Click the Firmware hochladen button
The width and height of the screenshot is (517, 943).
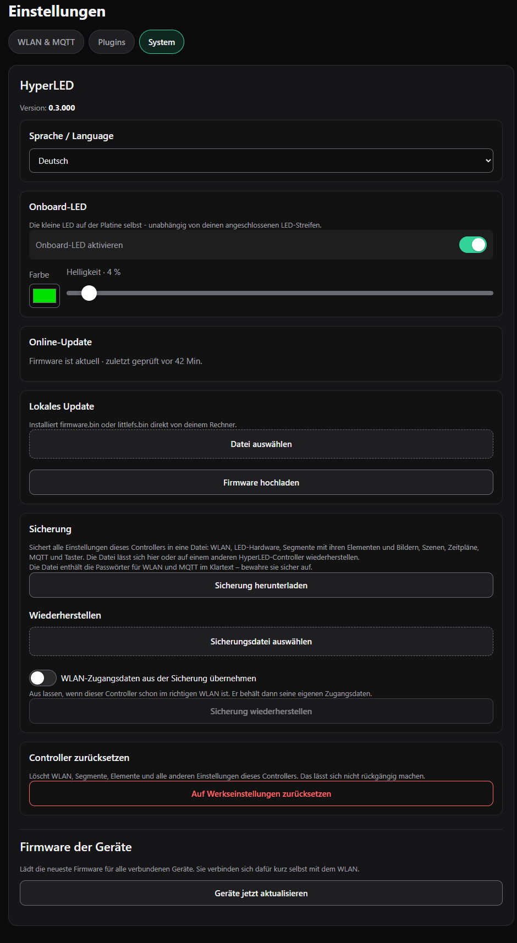pos(261,482)
